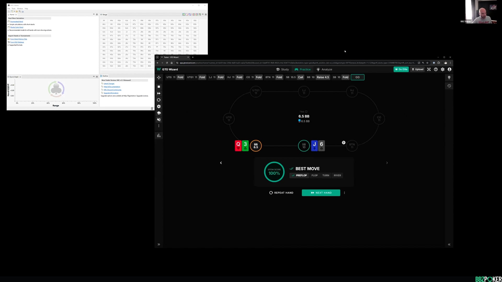This screenshot has height=282, width=502.
Task: Expand Simple calculations with short stacks
Action: coord(8,24)
